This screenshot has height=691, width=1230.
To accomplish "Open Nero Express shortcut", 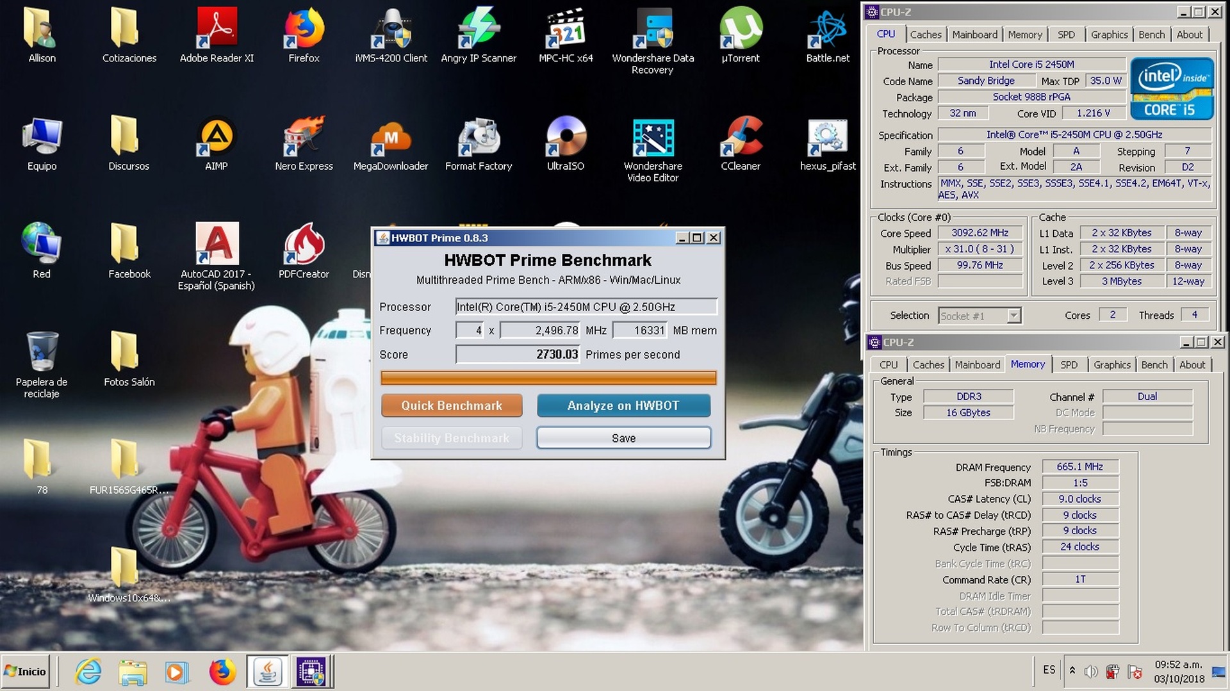I will coord(304,143).
